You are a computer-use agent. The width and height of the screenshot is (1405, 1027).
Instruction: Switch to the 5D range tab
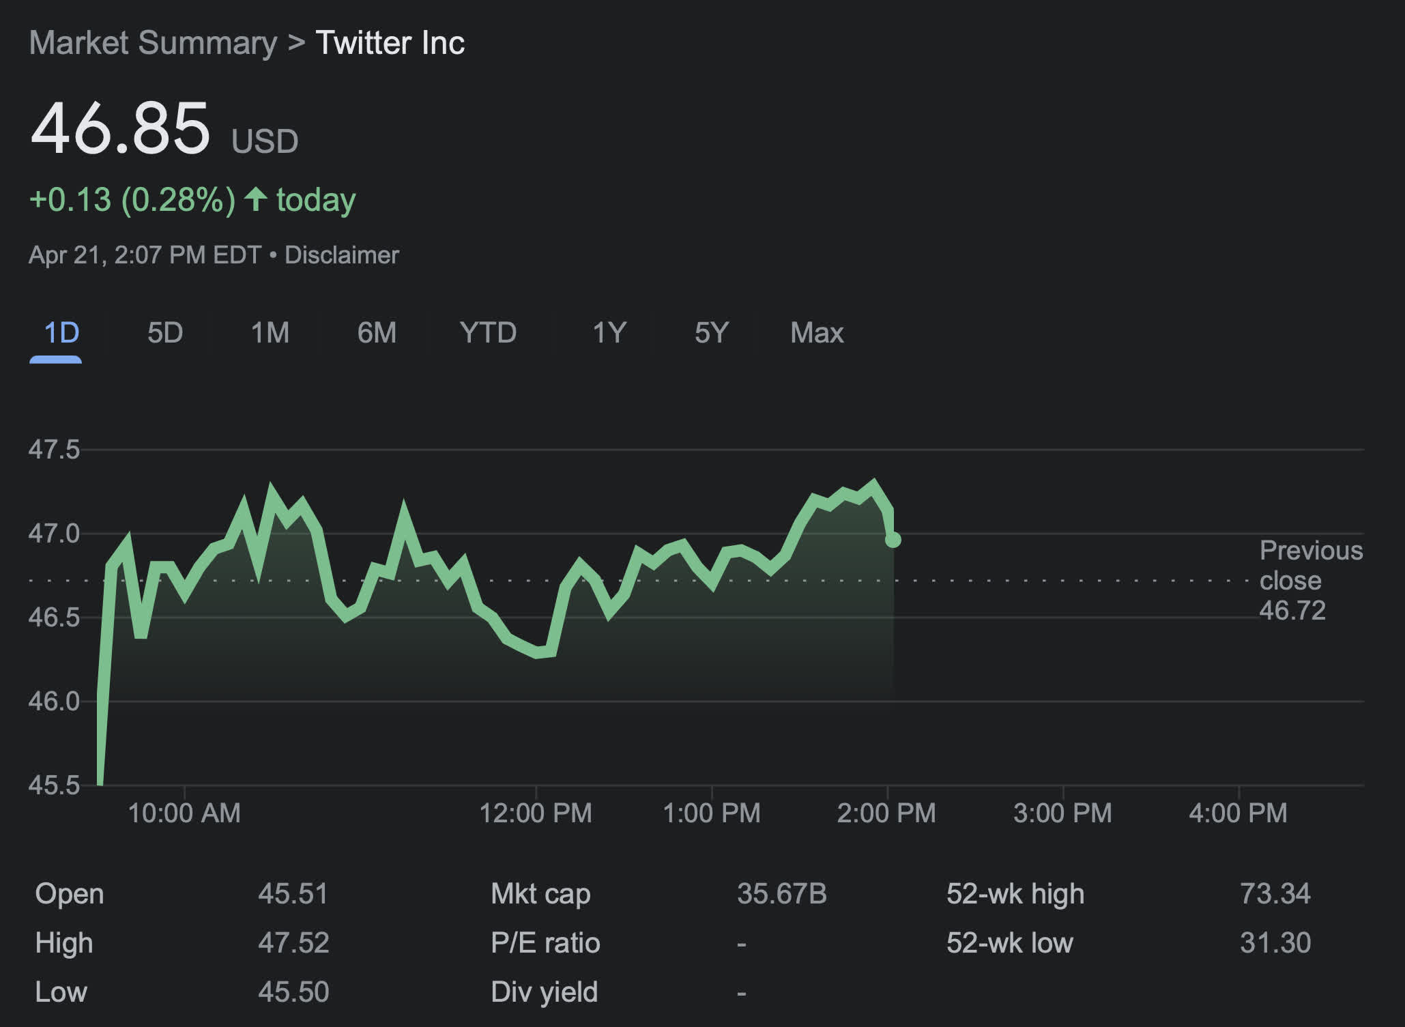pos(165,333)
